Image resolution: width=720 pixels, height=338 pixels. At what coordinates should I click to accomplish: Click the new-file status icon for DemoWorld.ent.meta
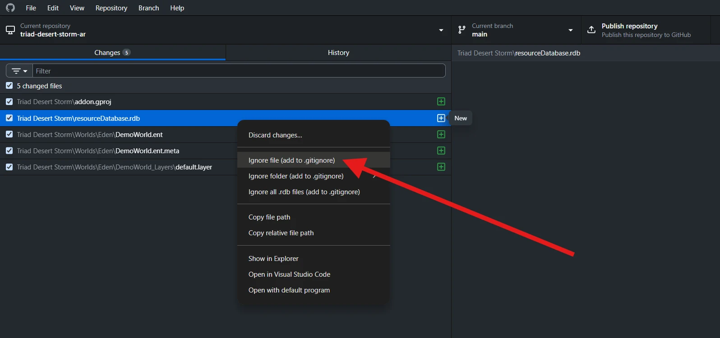441,151
